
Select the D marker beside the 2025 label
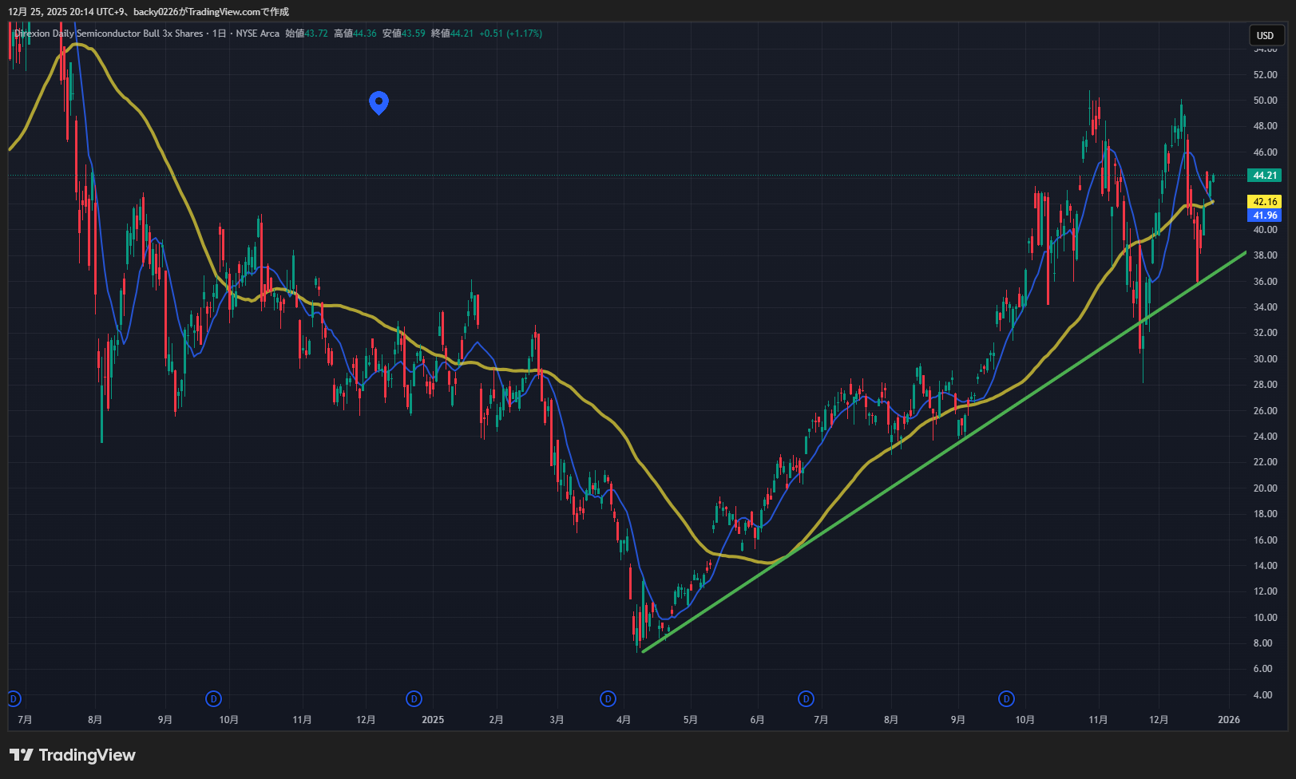pyautogui.click(x=414, y=699)
